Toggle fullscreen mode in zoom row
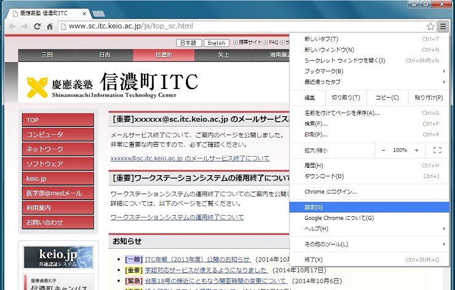 click(437, 150)
